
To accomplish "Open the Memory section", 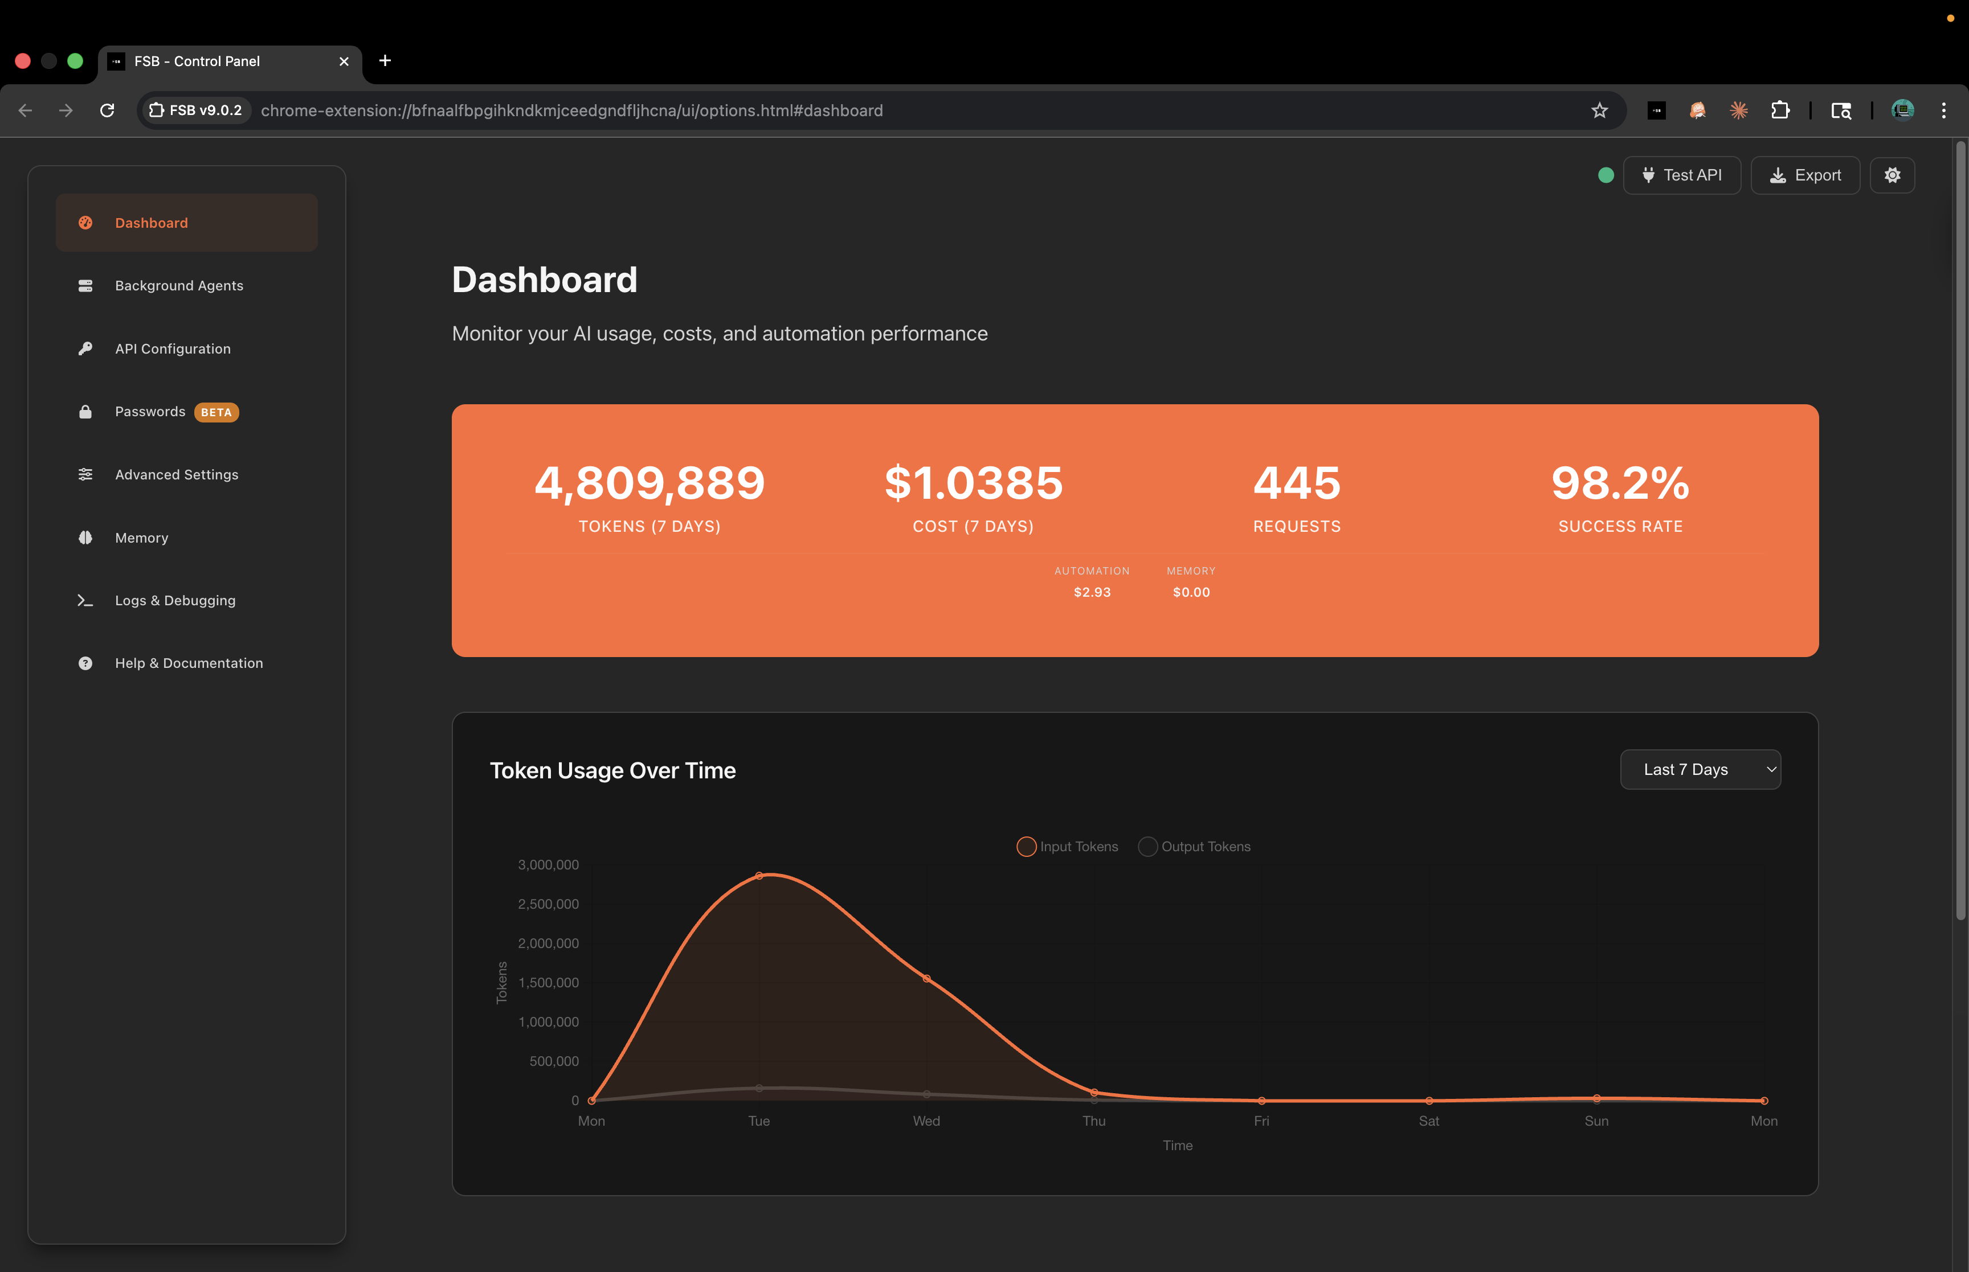I will point(187,537).
